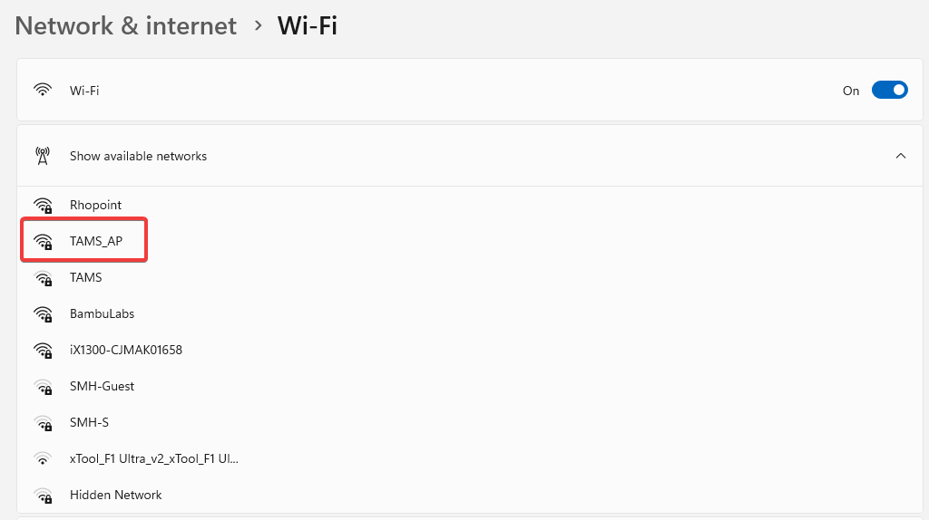The width and height of the screenshot is (929, 520).
Task: Turn off the Wi-Fi toggle switch
Action: coord(889,91)
